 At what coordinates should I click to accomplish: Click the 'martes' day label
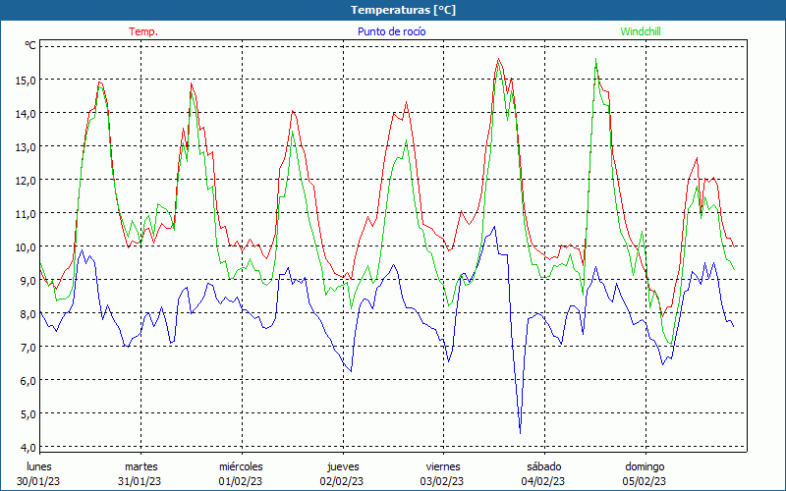click(x=140, y=466)
